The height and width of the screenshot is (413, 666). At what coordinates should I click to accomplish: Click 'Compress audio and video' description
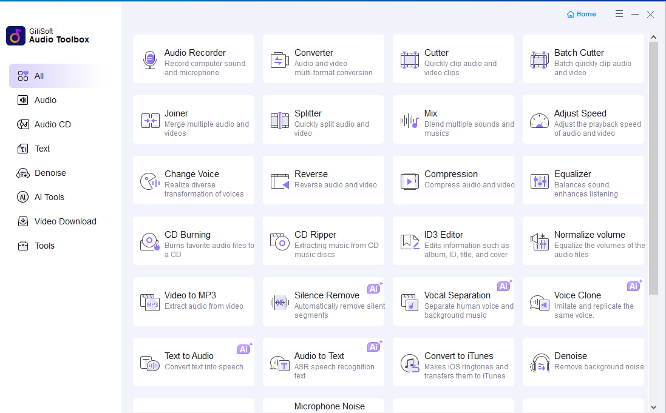pos(469,185)
